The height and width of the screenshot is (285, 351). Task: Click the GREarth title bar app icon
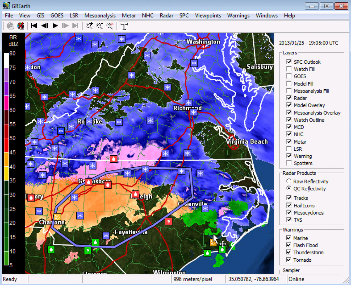[6, 6]
